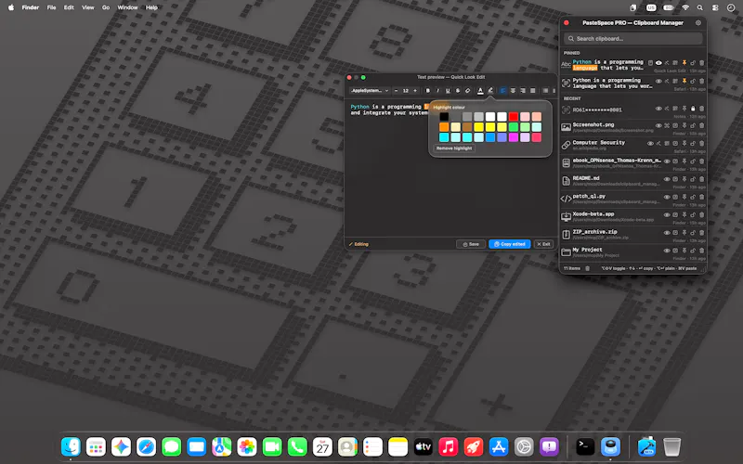The width and height of the screenshot is (743, 464).
Task: Open the Finder menu in menu bar
Action: [31, 7]
